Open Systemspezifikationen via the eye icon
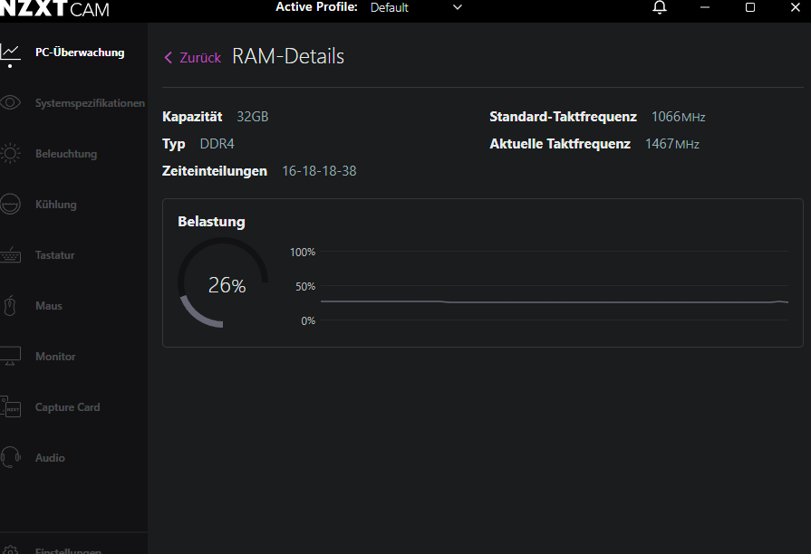This screenshot has height=554, width=811. pos(10,102)
